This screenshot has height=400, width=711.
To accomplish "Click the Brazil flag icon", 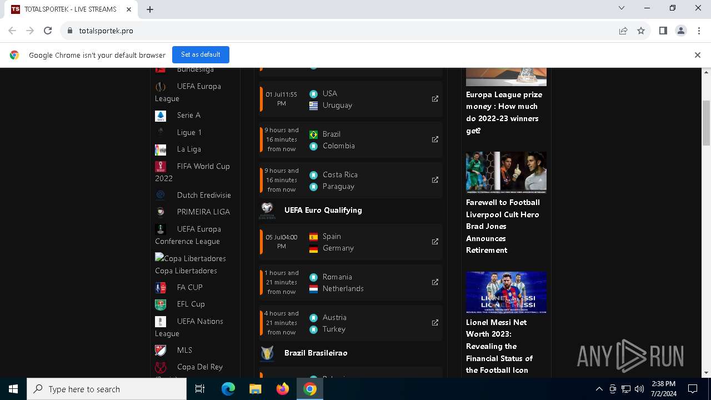I will pyautogui.click(x=313, y=134).
